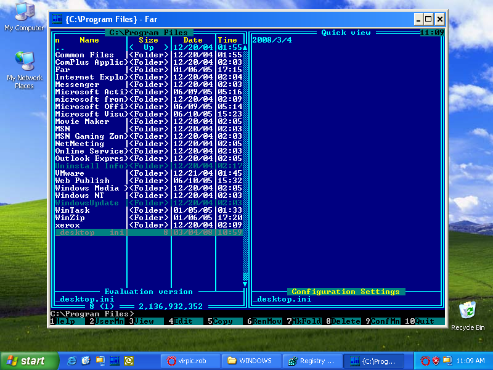
Task: Click the Time column header
Action: (227, 40)
